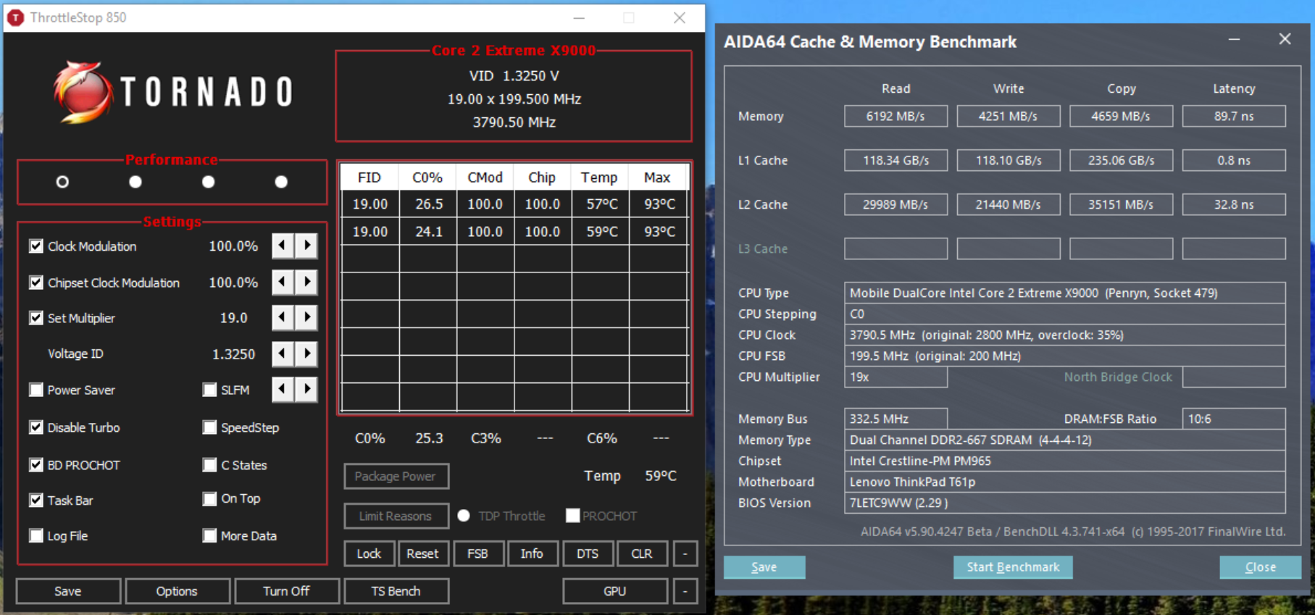Enable On Top checkbox
Screen dimensions: 1315x615
pyautogui.click(x=209, y=498)
